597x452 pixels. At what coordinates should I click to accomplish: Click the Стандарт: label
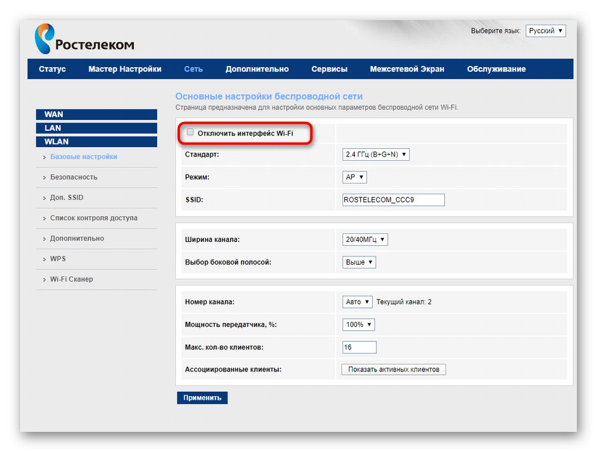[x=202, y=155]
